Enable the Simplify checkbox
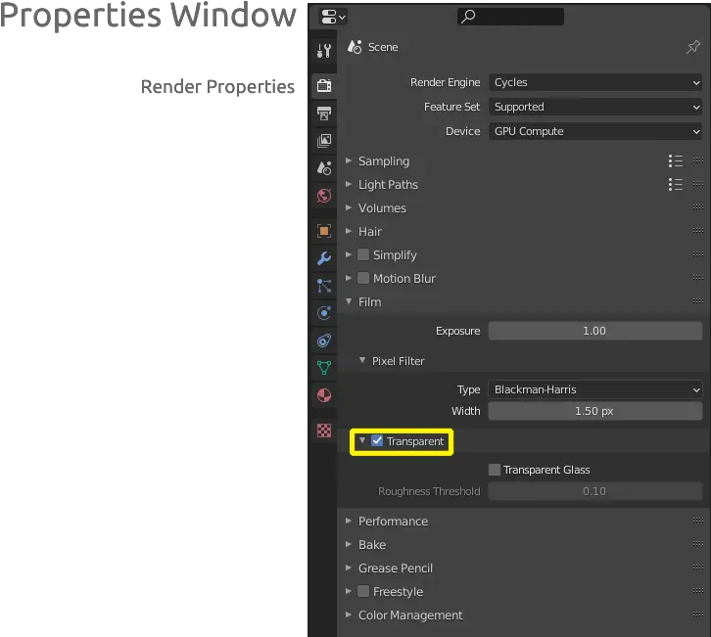 (x=363, y=254)
